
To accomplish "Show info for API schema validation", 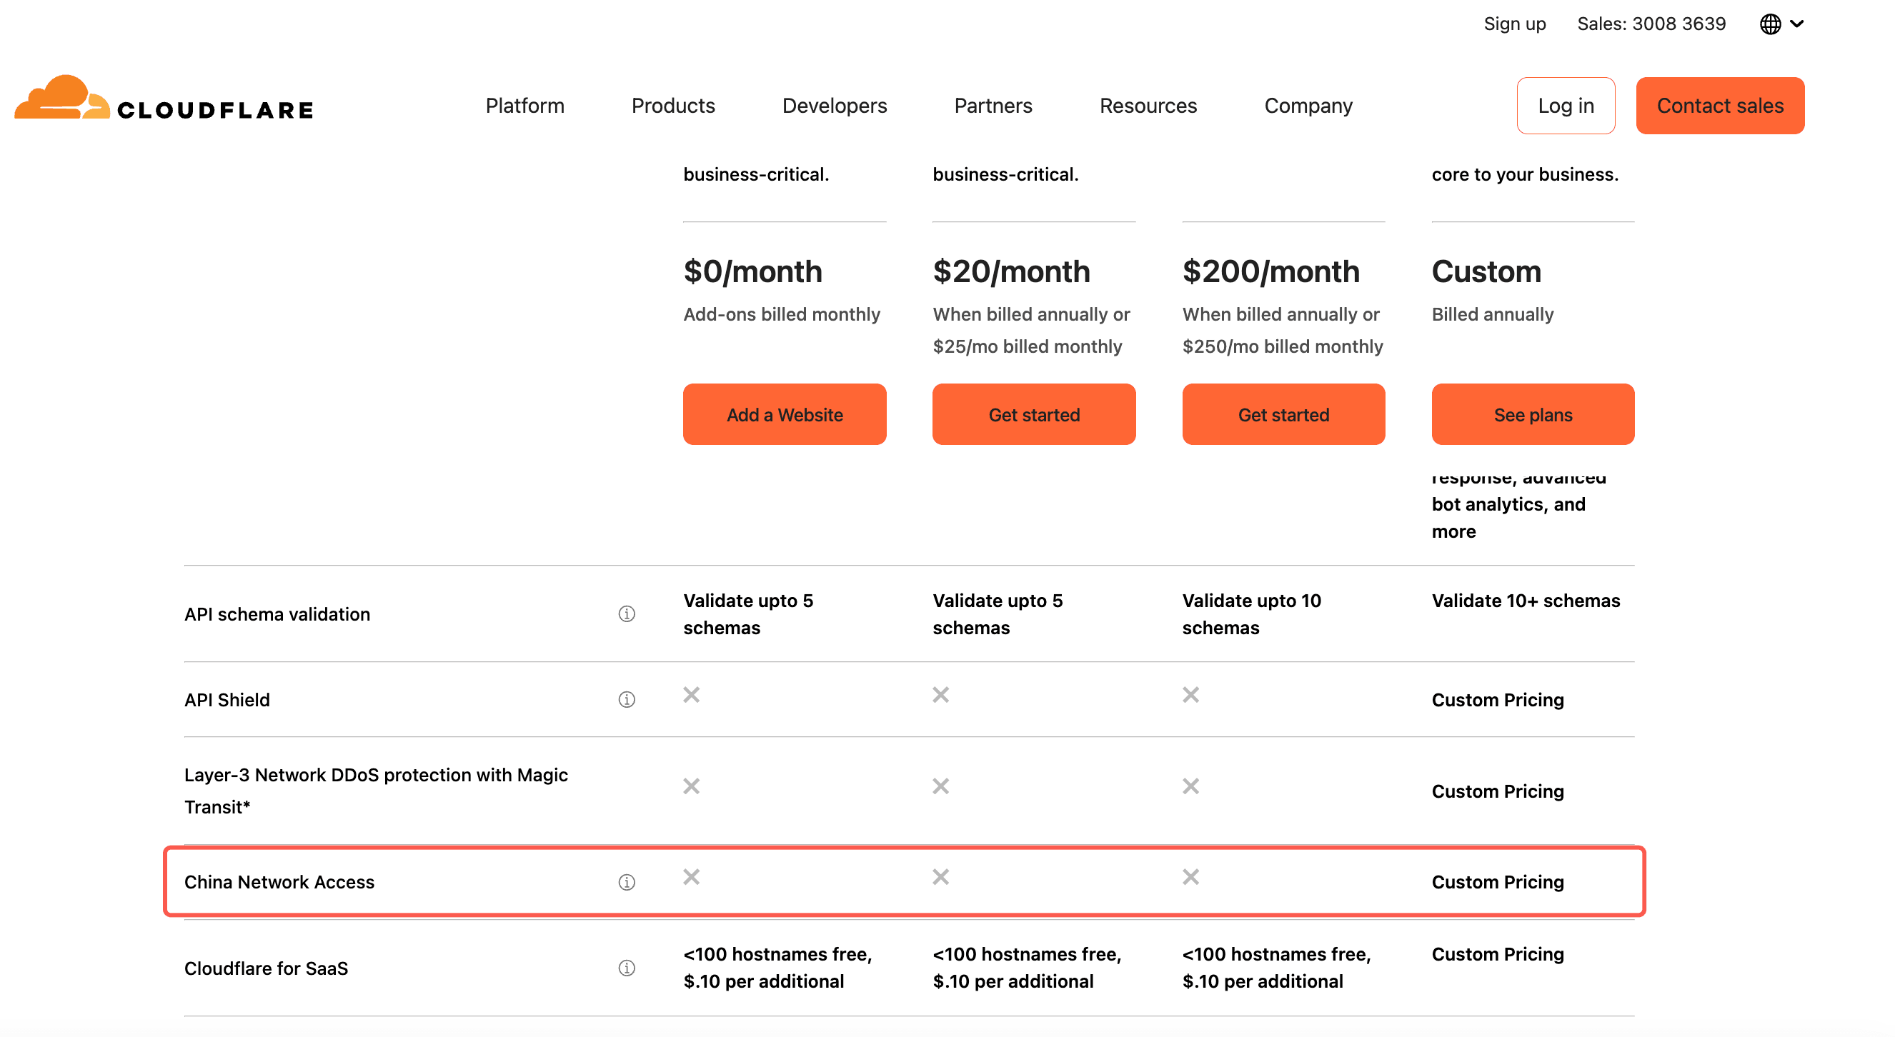I will coord(627,614).
